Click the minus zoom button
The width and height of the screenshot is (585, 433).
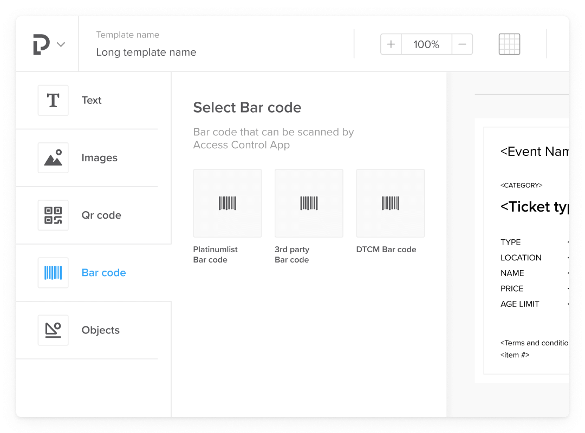point(462,44)
